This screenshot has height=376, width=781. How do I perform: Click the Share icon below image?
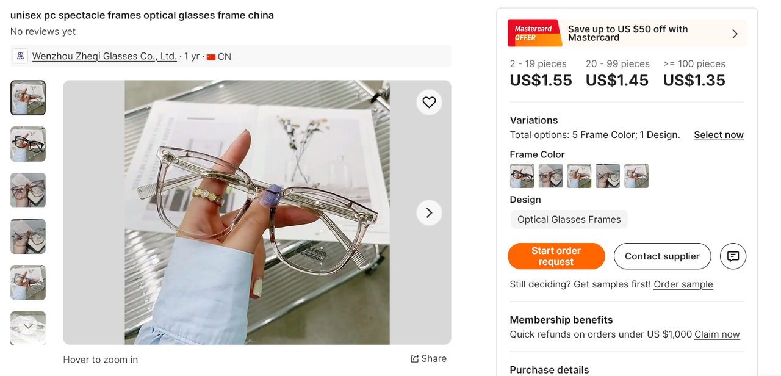(x=415, y=359)
